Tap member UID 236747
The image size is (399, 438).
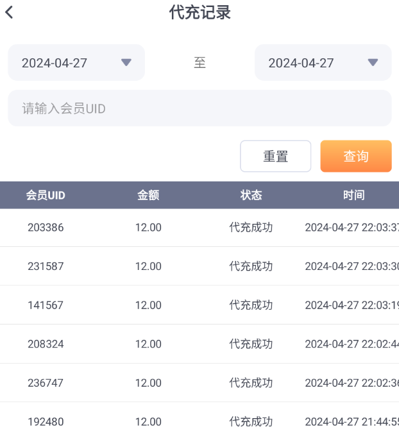coord(46,383)
